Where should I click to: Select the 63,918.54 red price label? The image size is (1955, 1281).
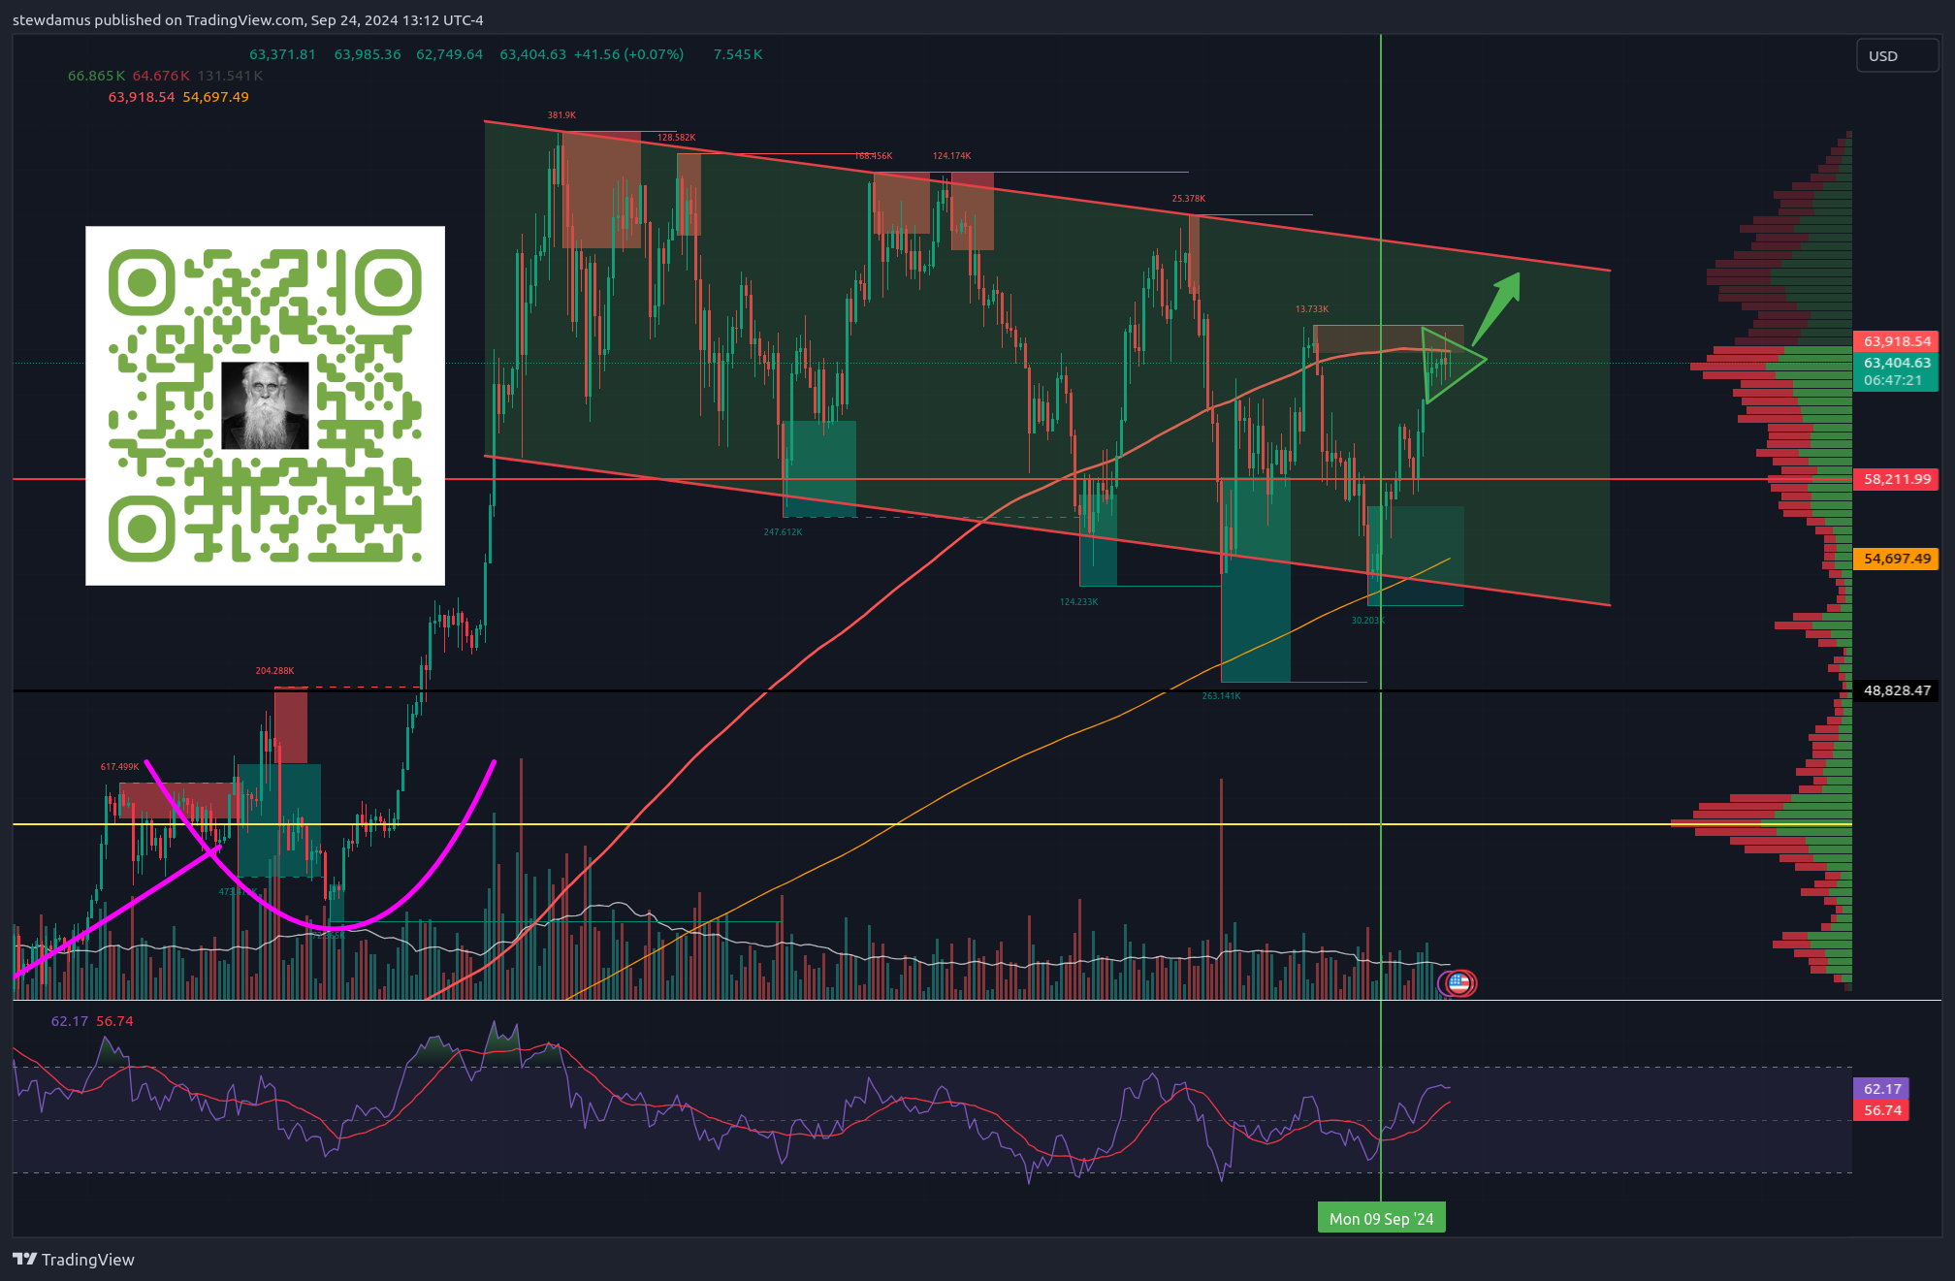[x=1896, y=341]
